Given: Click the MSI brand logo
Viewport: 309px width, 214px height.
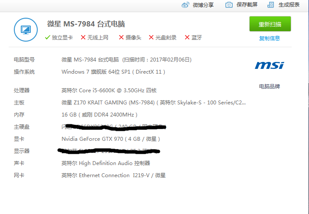Looking at the screenshot, I should pyautogui.click(x=270, y=65).
